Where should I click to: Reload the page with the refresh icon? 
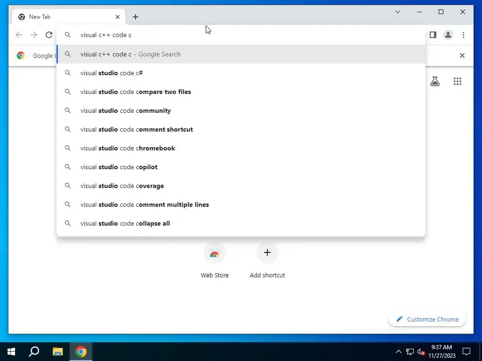pos(49,35)
